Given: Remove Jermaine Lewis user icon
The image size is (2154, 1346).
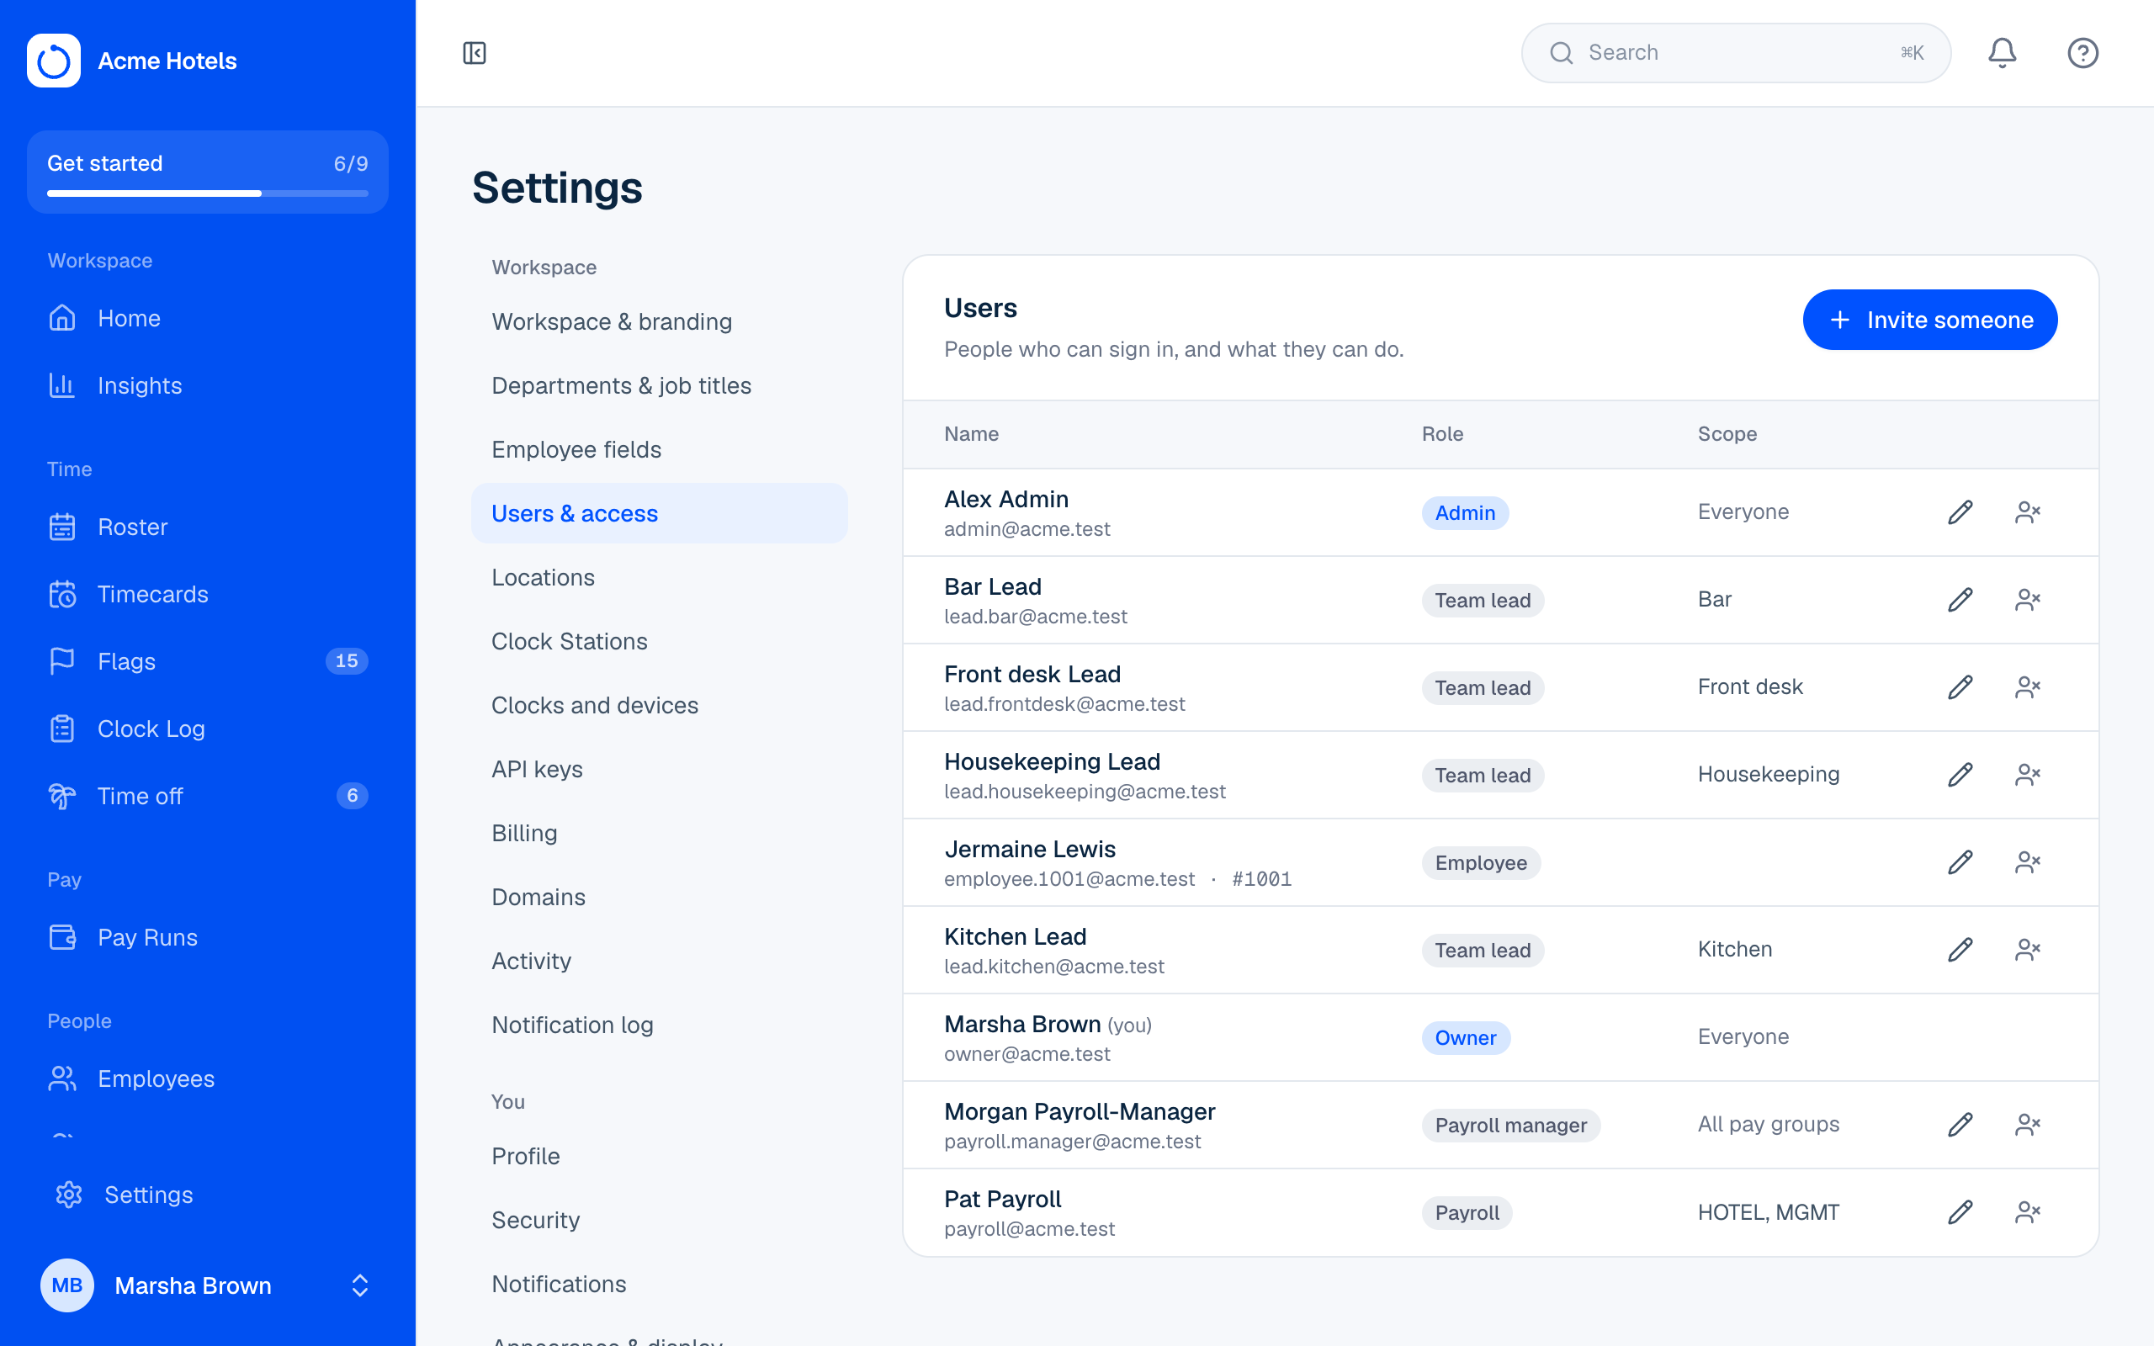Looking at the screenshot, I should [x=2028, y=861].
